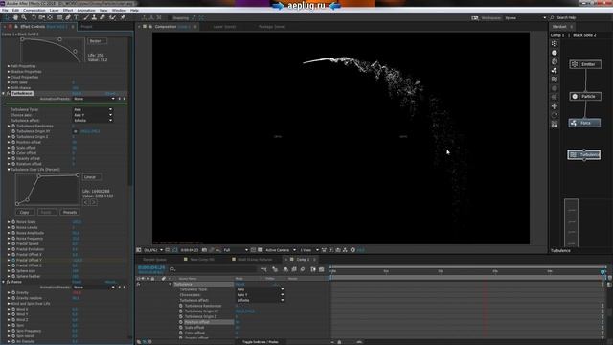This screenshot has height=345, width=613.
Task: Select the Turbulence node in designer
Action: pos(583,155)
